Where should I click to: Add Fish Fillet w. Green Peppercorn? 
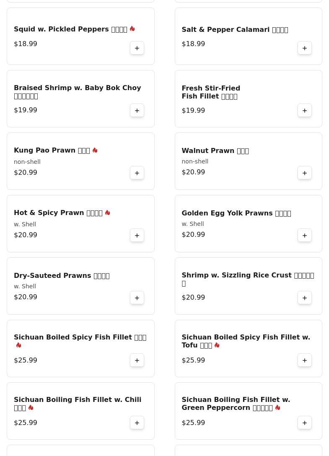coord(305,423)
